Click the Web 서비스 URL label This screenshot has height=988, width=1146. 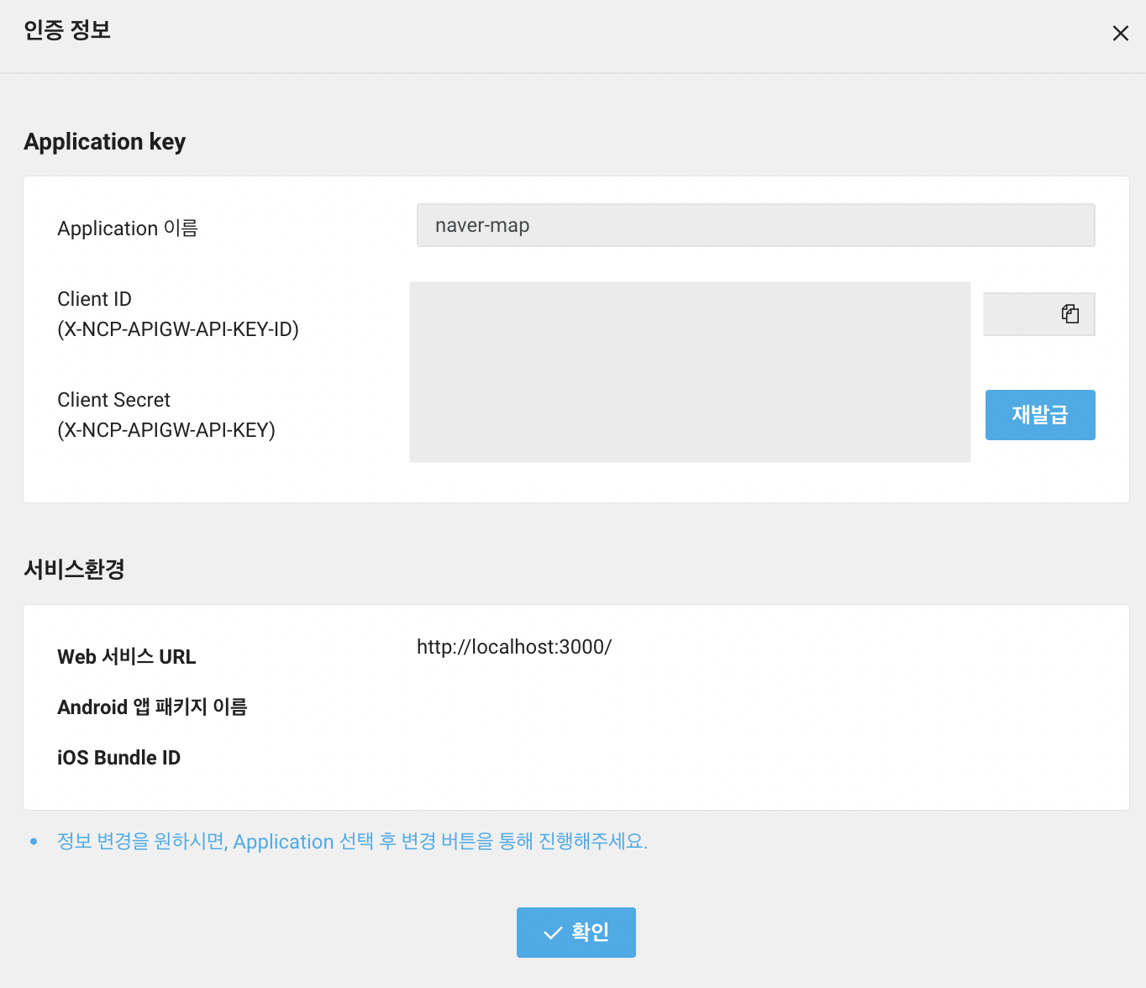[127, 657]
